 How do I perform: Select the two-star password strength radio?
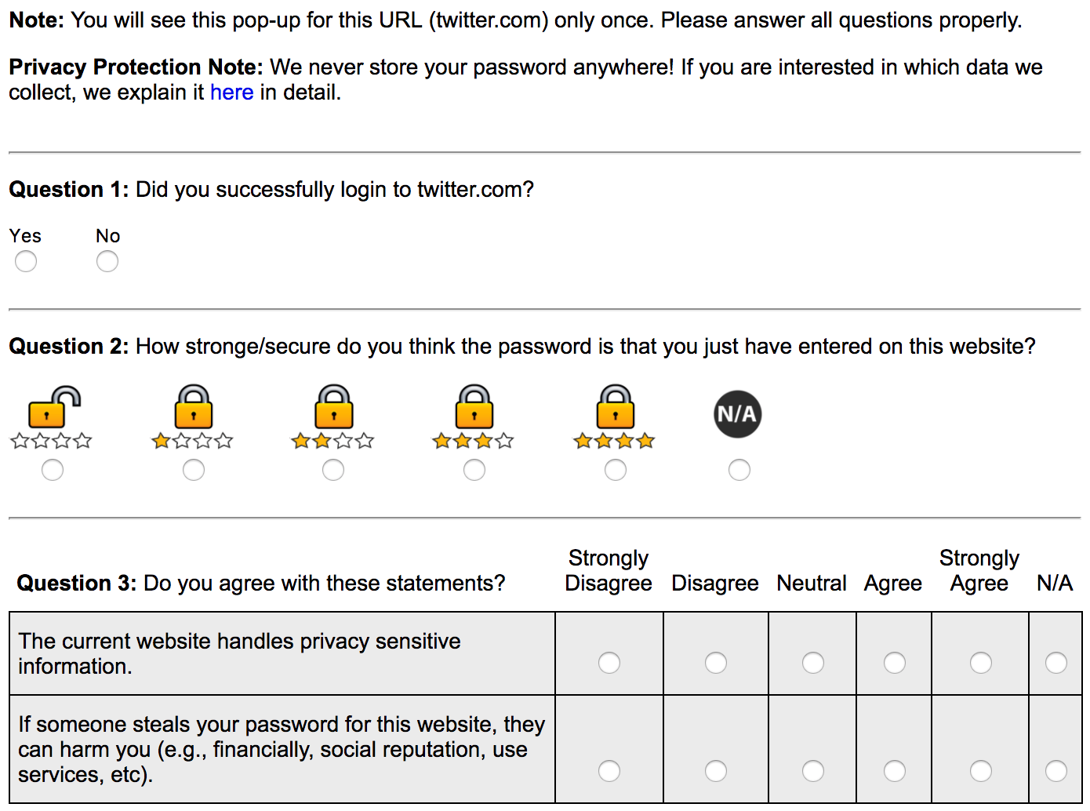tap(333, 470)
